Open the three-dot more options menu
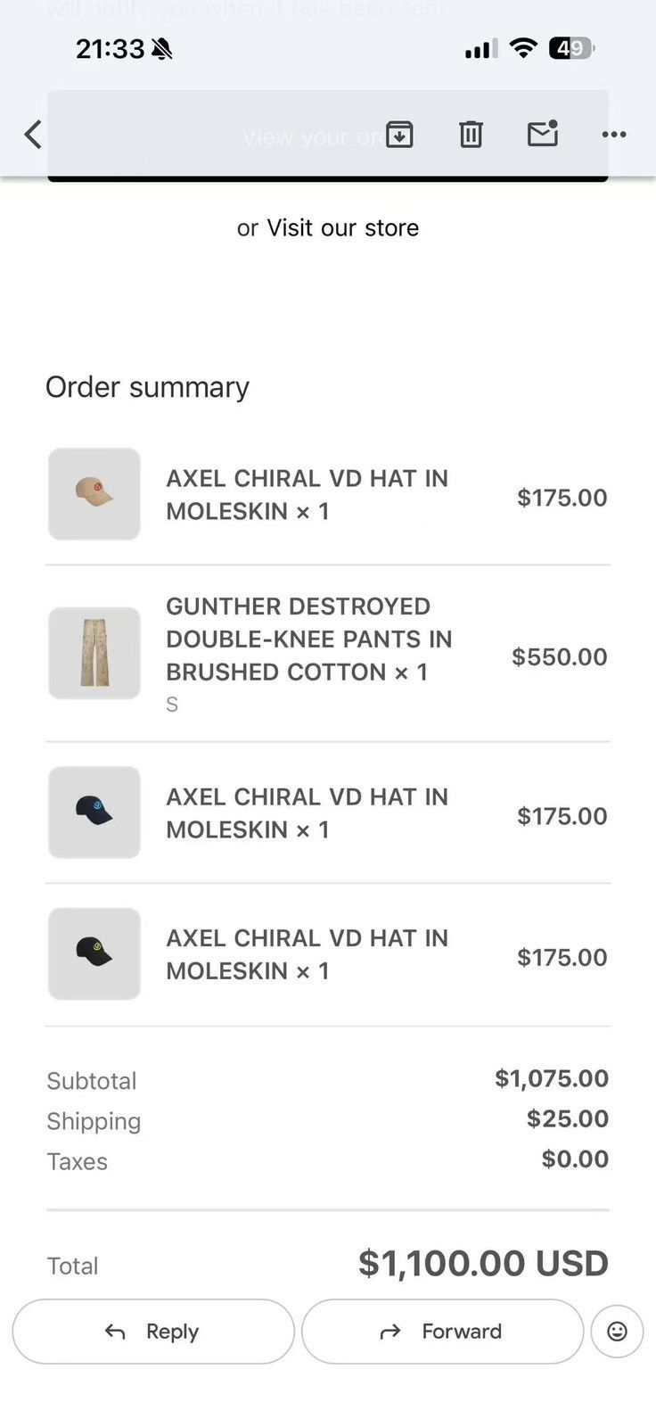The image size is (656, 1427). [614, 135]
